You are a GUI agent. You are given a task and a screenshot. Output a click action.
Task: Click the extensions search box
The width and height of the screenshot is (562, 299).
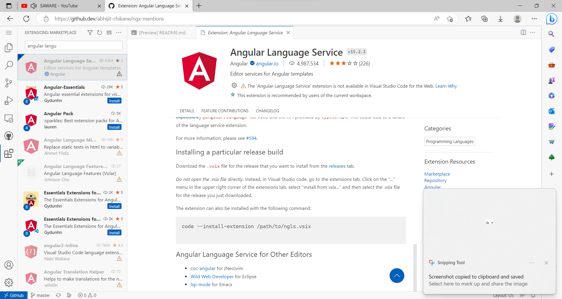(74, 46)
